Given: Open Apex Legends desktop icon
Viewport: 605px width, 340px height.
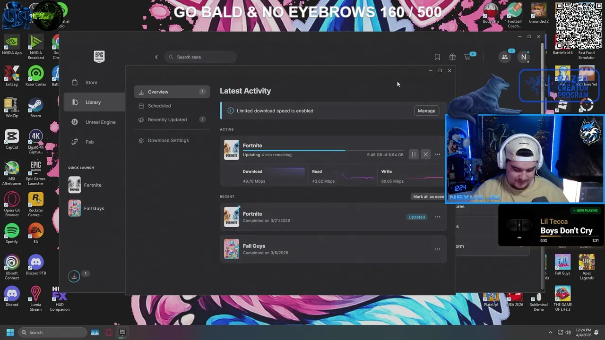Looking at the screenshot, I should (x=587, y=268).
